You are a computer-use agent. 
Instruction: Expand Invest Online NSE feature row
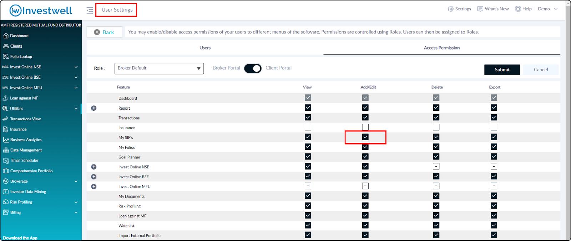point(94,167)
